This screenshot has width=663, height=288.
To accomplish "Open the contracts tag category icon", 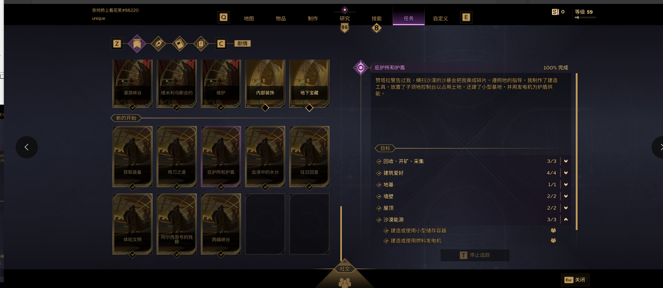I will pos(180,43).
